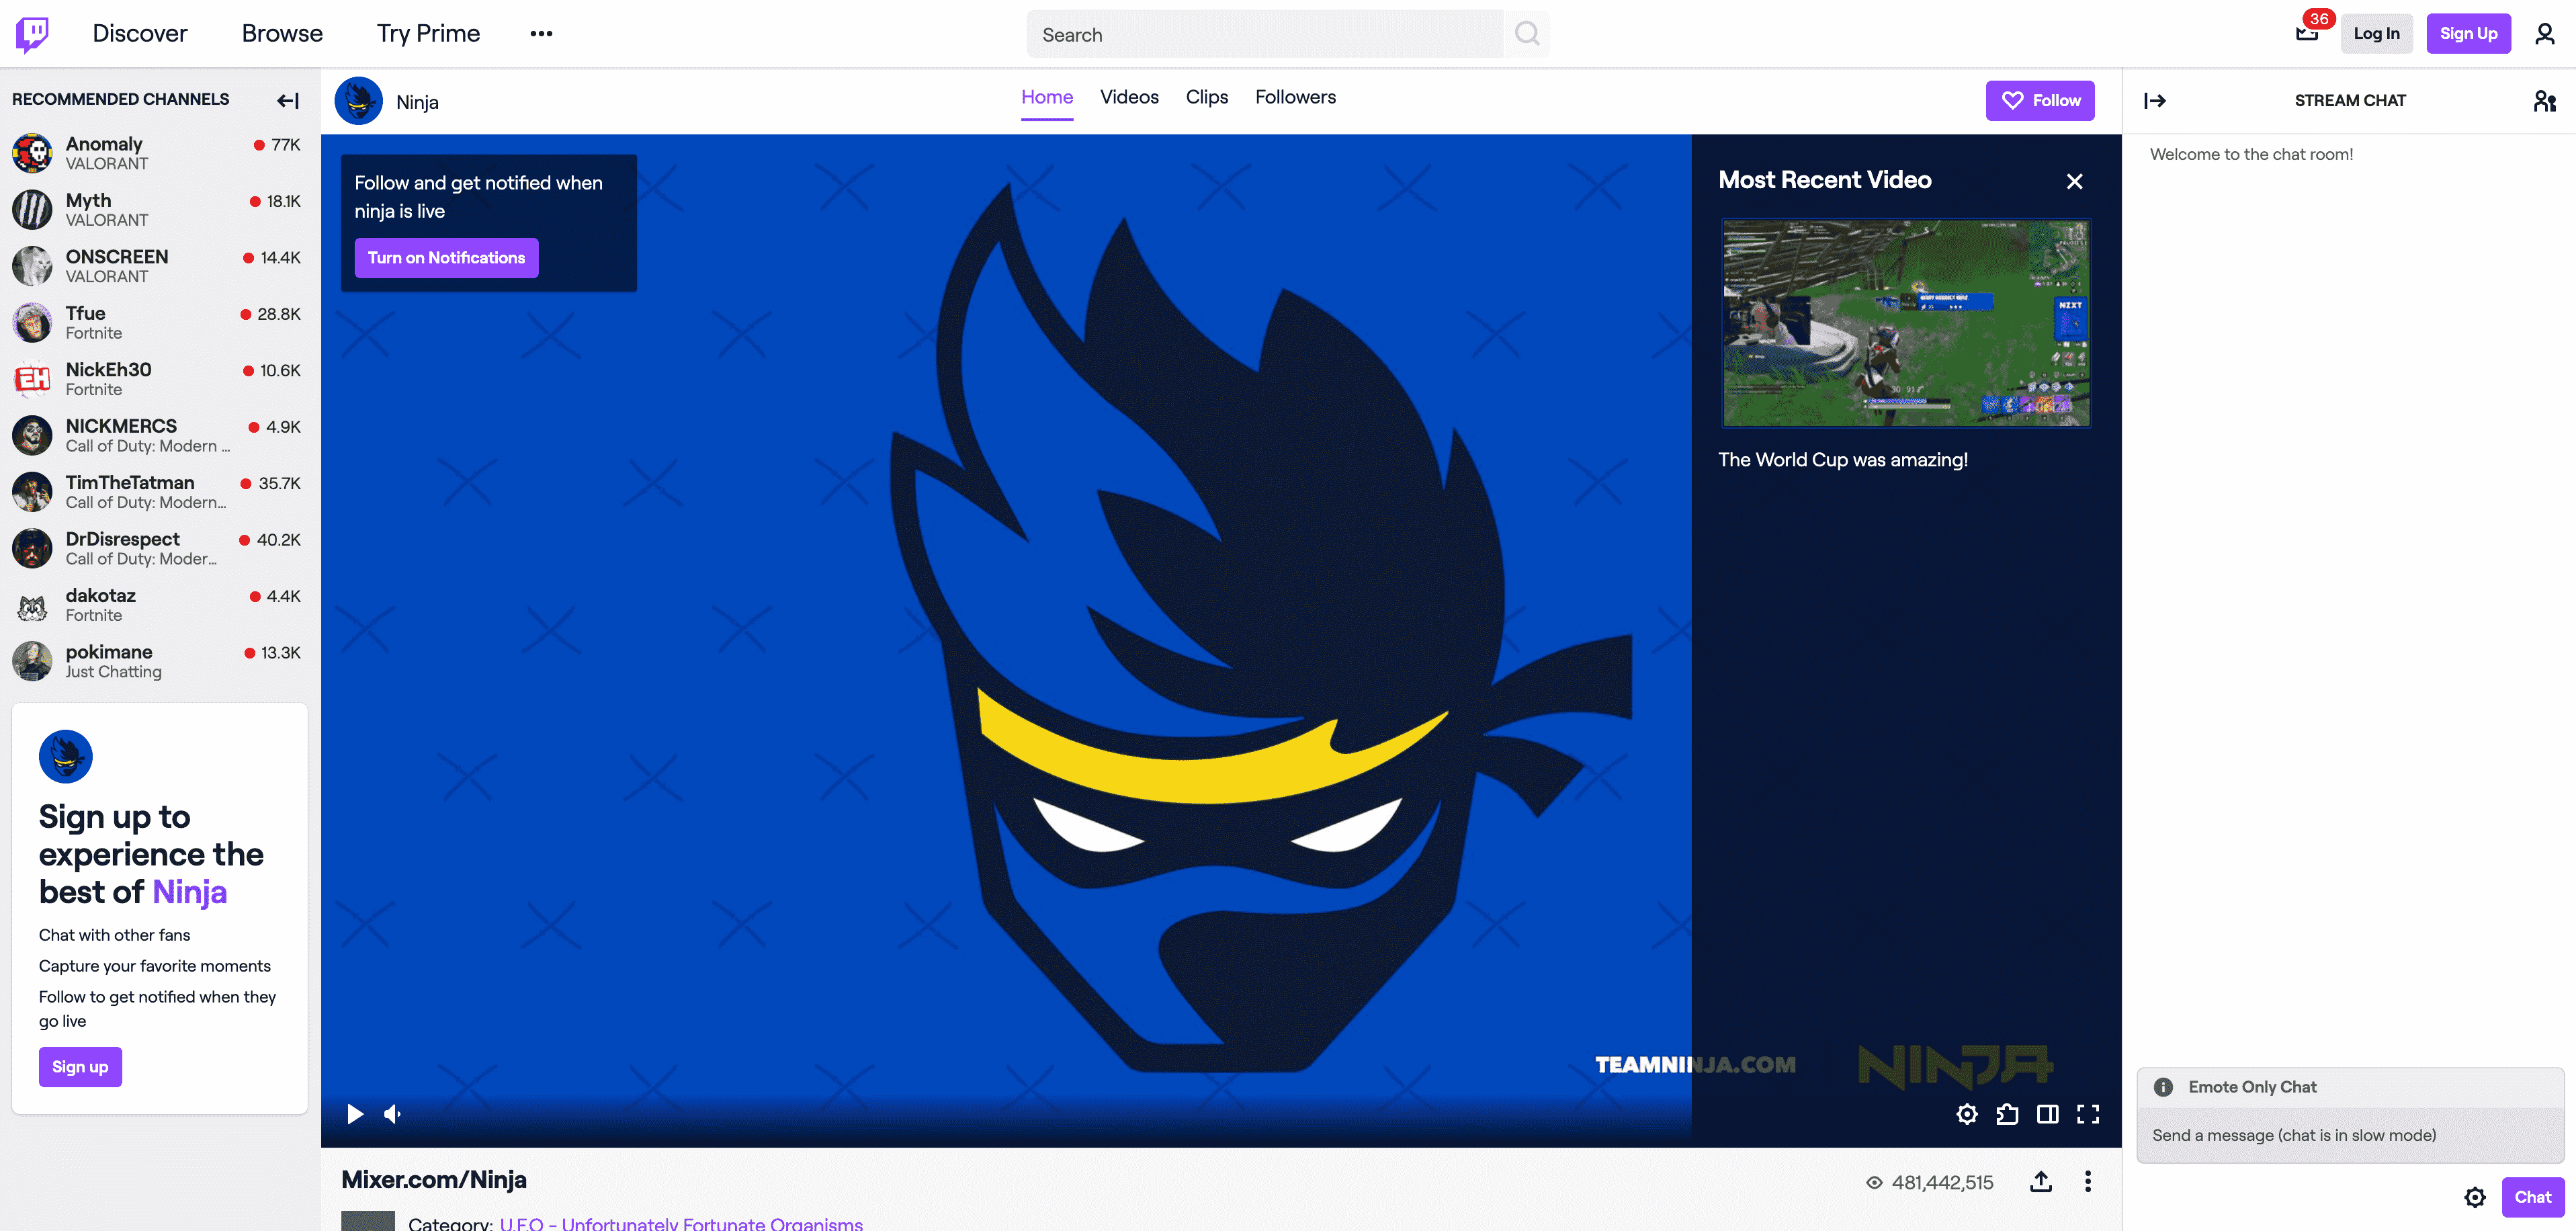The width and height of the screenshot is (2576, 1231).
Task: Close the Most Recent Video panel
Action: click(2074, 181)
